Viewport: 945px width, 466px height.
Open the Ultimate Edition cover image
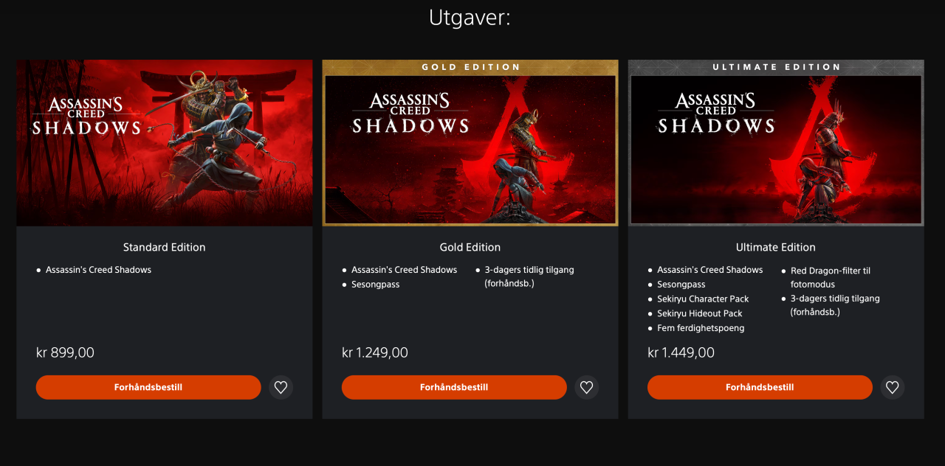(776, 143)
